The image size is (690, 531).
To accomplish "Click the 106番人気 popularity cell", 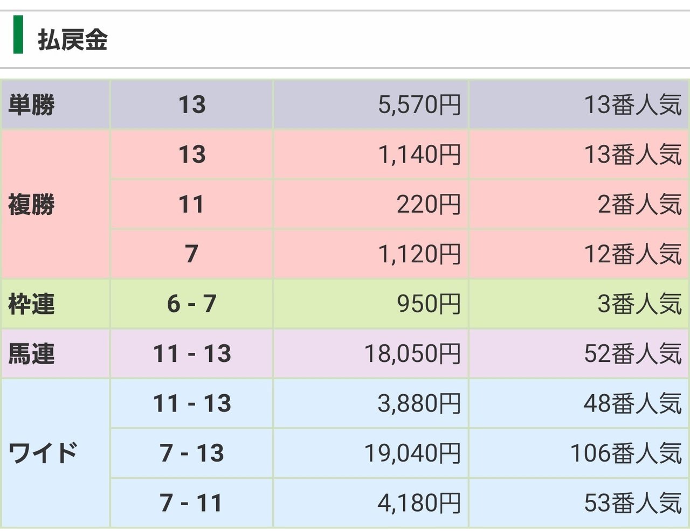I will coord(626,453).
